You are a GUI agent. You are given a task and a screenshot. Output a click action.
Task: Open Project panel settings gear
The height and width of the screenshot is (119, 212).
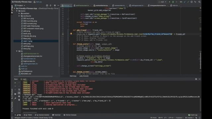tap(55, 6)
